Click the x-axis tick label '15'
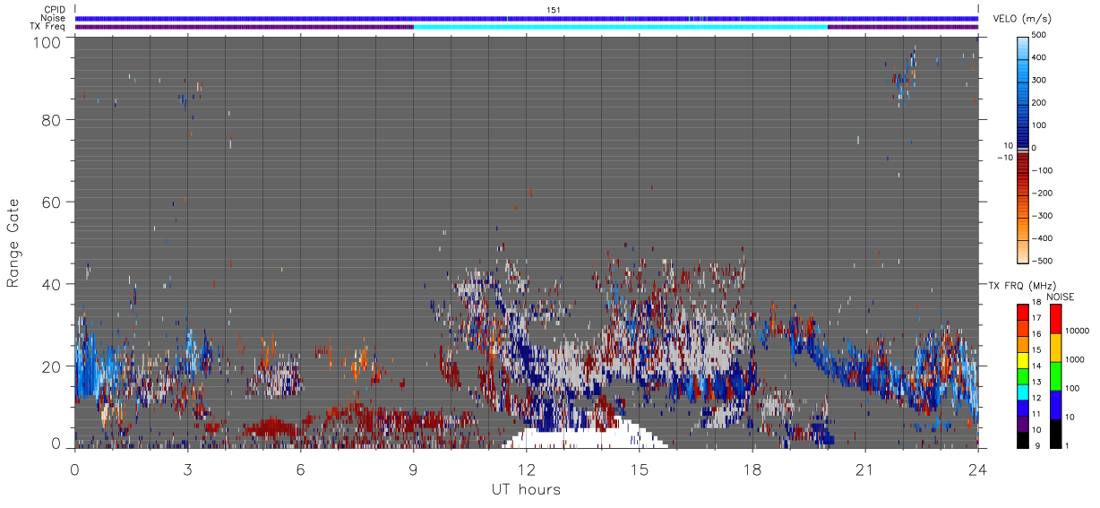 tap(639, 469)
